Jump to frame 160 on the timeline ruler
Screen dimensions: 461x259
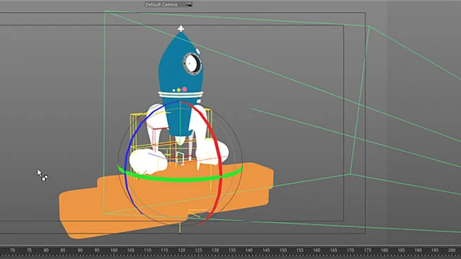[317, 251]
